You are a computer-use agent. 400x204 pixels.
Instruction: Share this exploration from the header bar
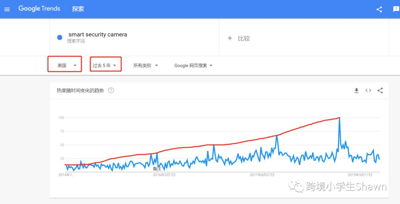click(379, 9)
